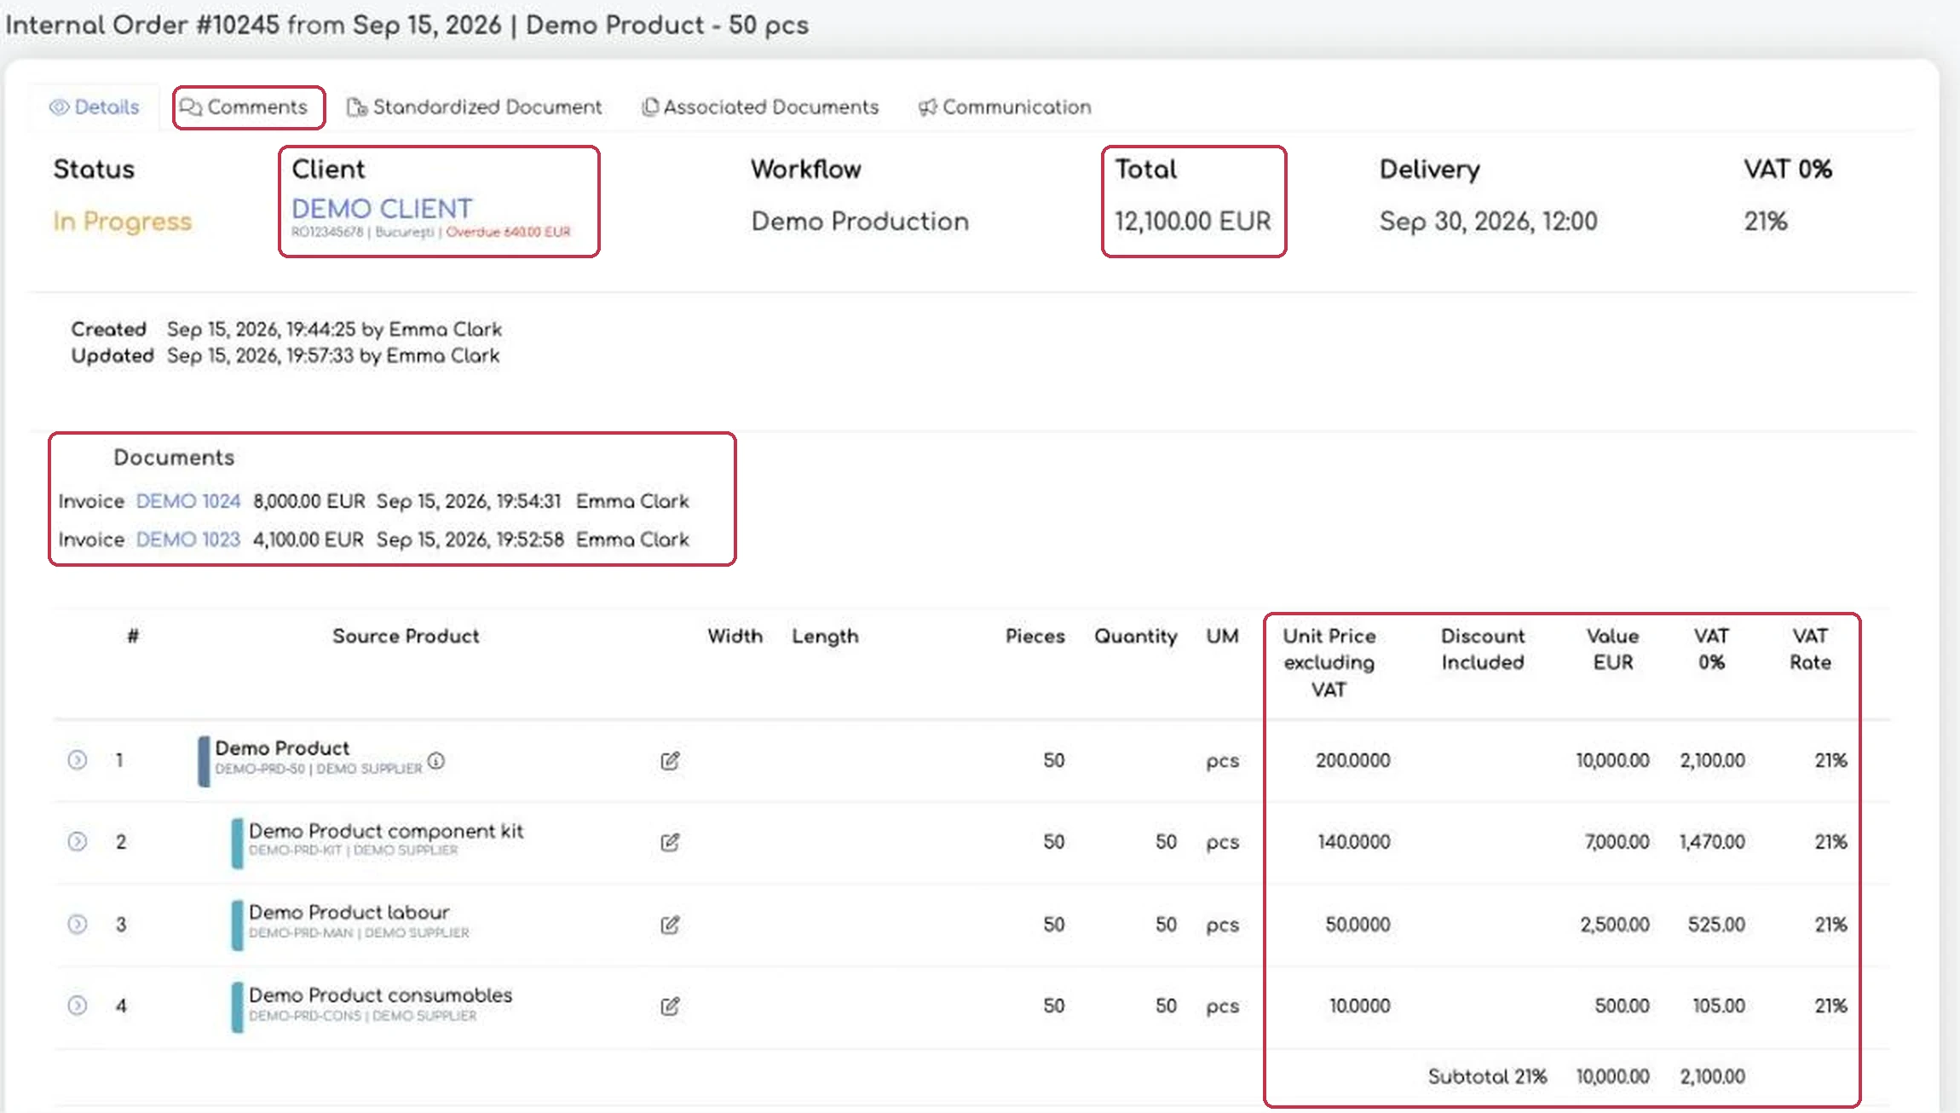Screen dimensions: 1960x1113
Task: Expand row 1 Demo Product
Action: [77, 759]
